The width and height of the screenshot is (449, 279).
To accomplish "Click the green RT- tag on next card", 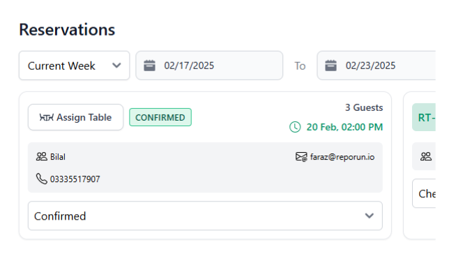I will click(424, 117).
